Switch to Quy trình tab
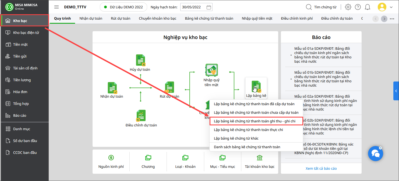 coord(62,18)
